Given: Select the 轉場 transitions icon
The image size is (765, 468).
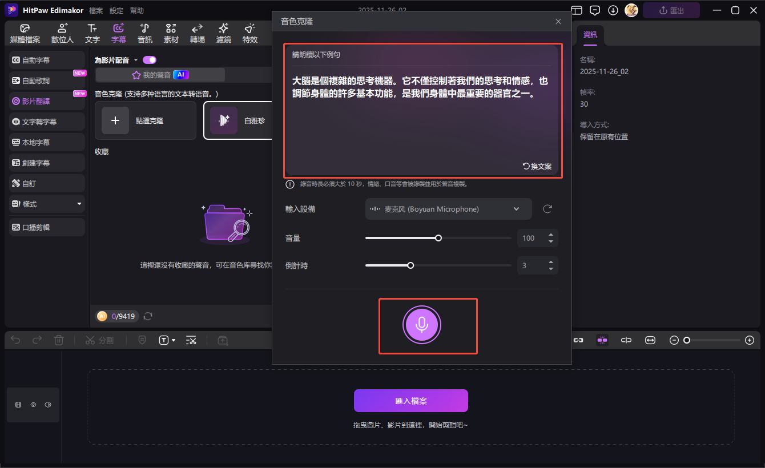Looking at the screenshot, I should tap(197, 33).
